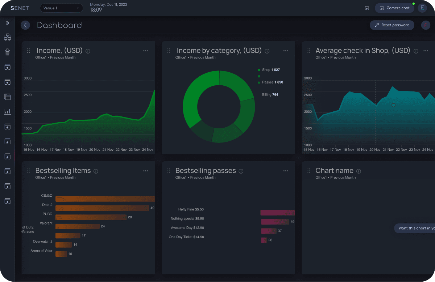
Task: Show info for Income by category chart
Action: [x=267, y=51]
